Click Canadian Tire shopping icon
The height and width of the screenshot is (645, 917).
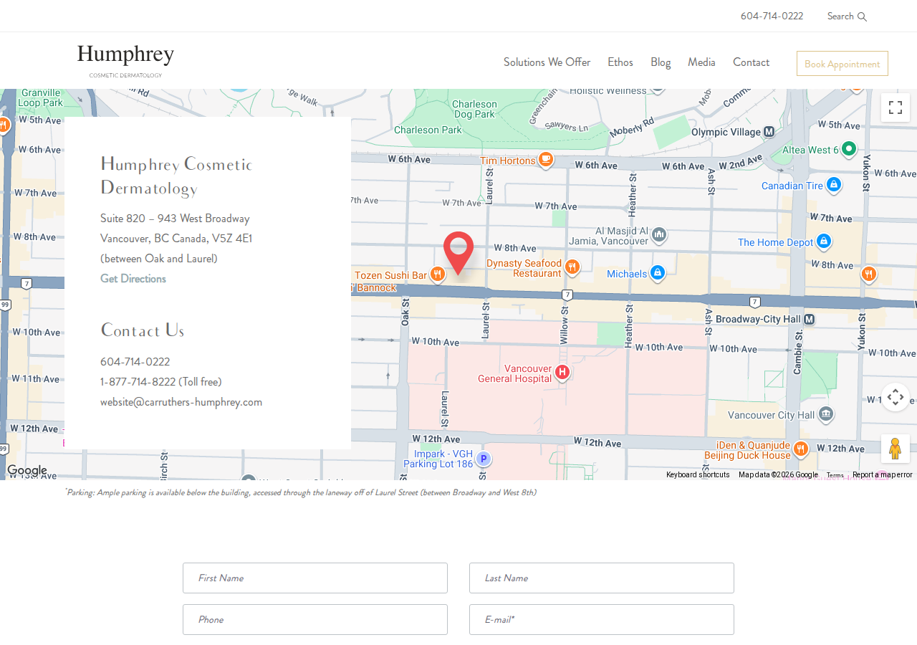833,184
